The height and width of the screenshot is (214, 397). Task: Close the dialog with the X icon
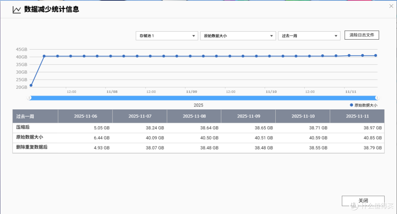click(x=391, y=6)
